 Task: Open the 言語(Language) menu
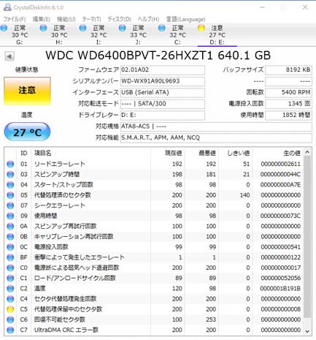(x=185, y=19)
